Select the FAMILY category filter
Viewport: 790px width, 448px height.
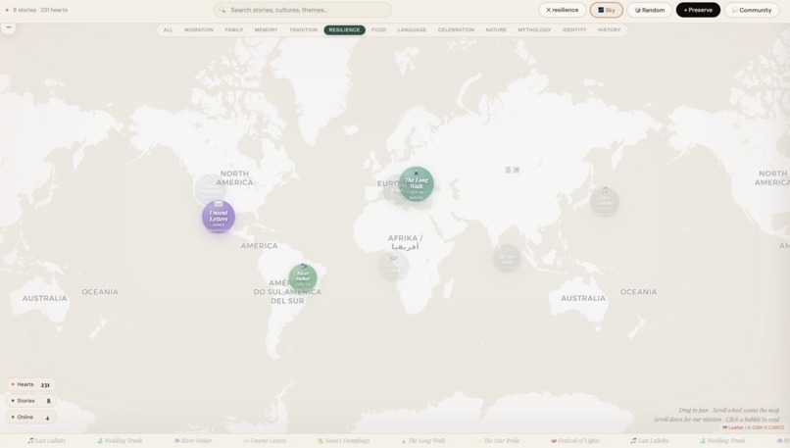click(x=234, y=29)
